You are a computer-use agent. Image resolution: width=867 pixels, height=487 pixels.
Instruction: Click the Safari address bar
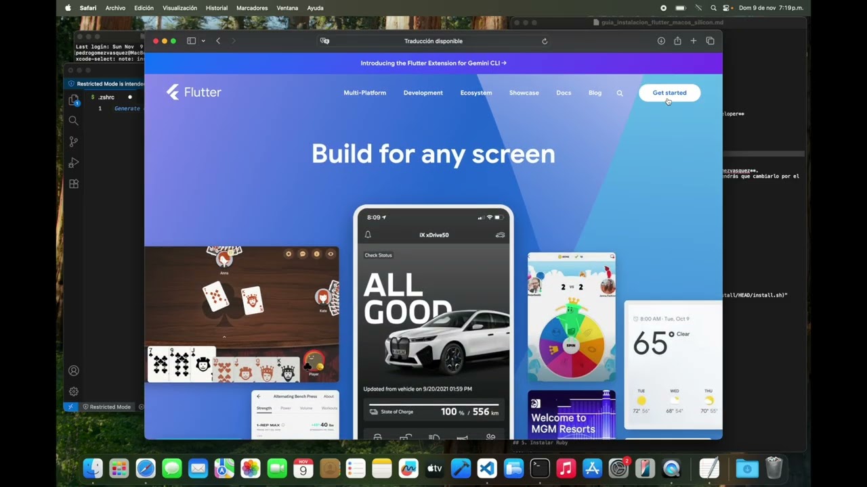click(x=433, y=41)
